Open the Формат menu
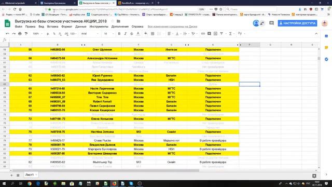 click(x=67, y=26)
